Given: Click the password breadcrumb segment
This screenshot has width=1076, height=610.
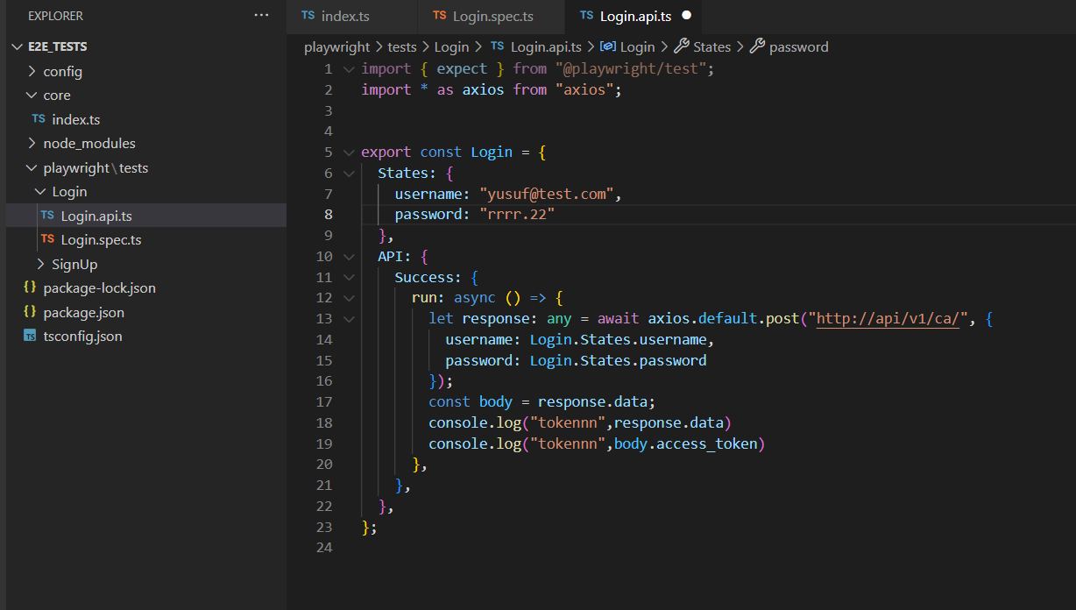Looking at the screenshot, I should coord(798,46).
